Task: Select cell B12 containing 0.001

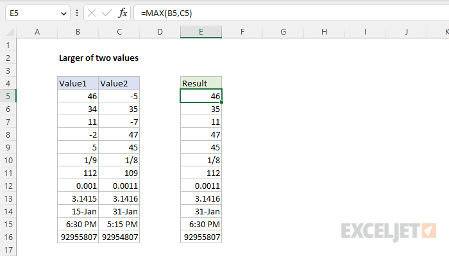Action: [x=78, y=186]
